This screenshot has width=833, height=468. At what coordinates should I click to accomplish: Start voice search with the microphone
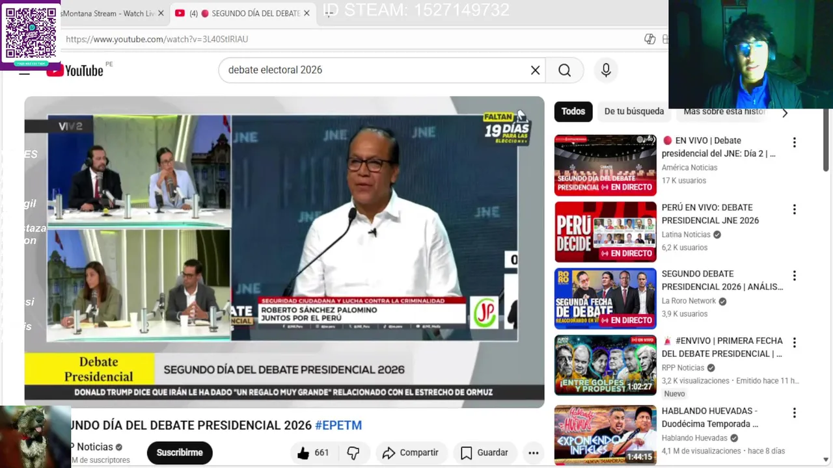(x=606, y=70)
